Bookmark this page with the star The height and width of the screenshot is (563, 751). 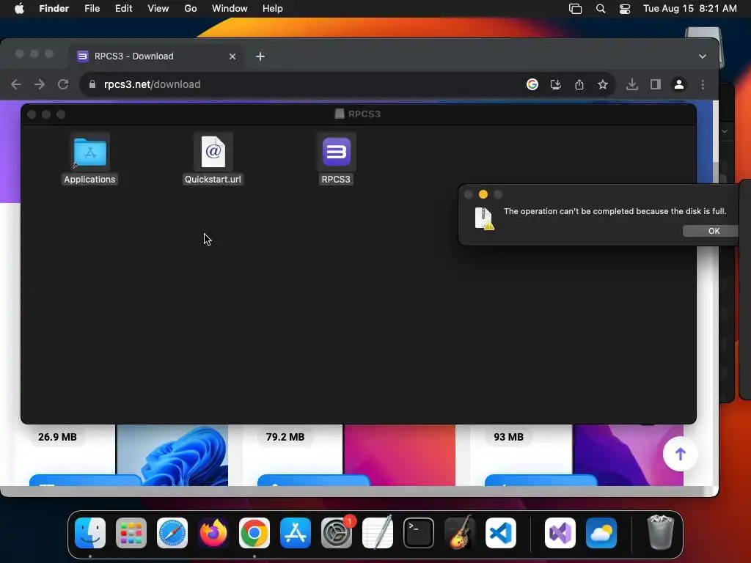[x=603, y=84]
